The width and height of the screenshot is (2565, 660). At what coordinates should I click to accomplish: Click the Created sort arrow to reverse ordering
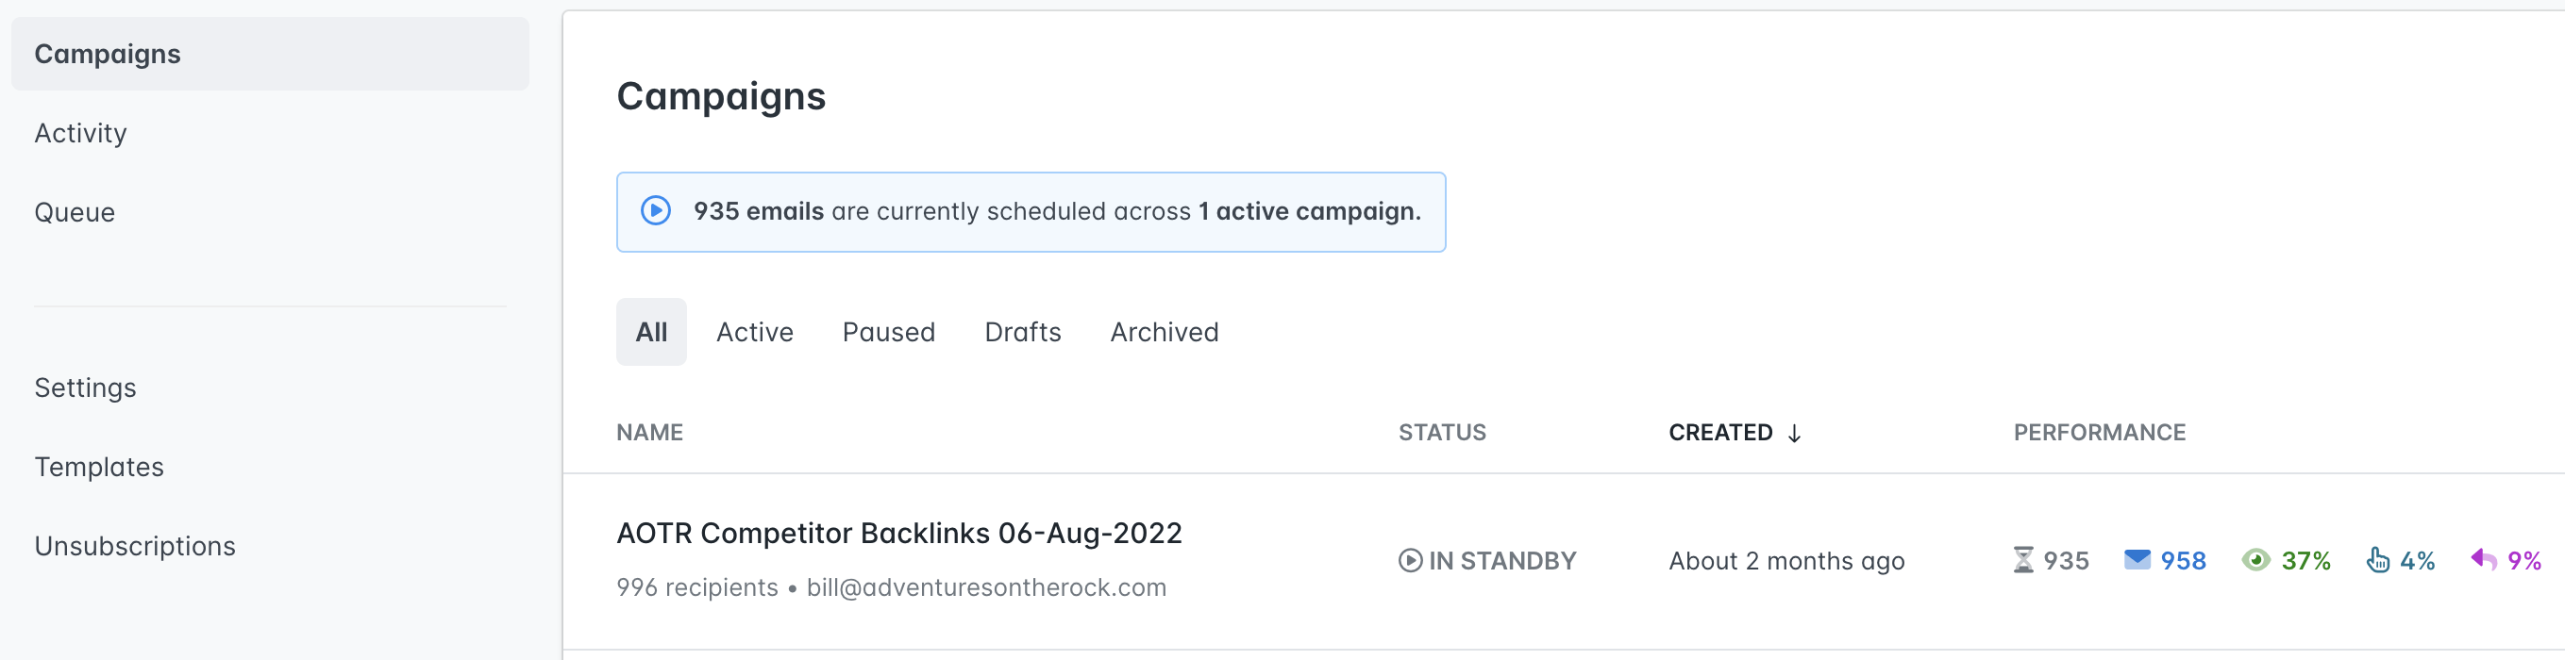[1795, 433]
